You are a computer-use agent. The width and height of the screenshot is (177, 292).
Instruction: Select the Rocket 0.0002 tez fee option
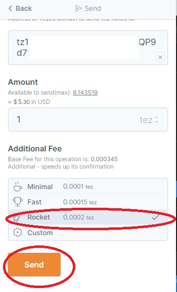coord(88,217)
